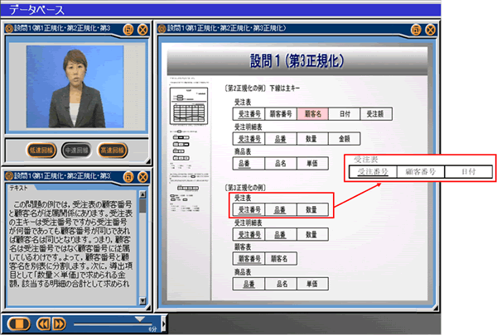
Task: Click the rewind double-arrow button
Action: [x=45, y=323]
